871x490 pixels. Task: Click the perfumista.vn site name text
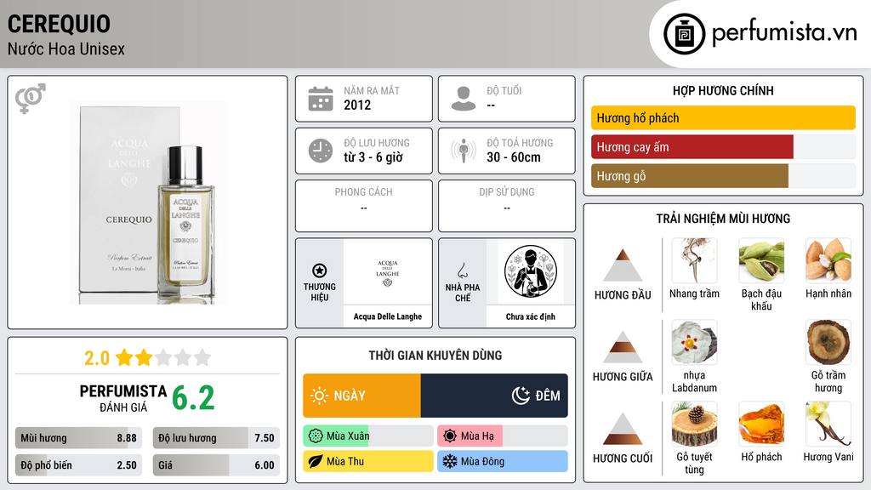(784, 32)
